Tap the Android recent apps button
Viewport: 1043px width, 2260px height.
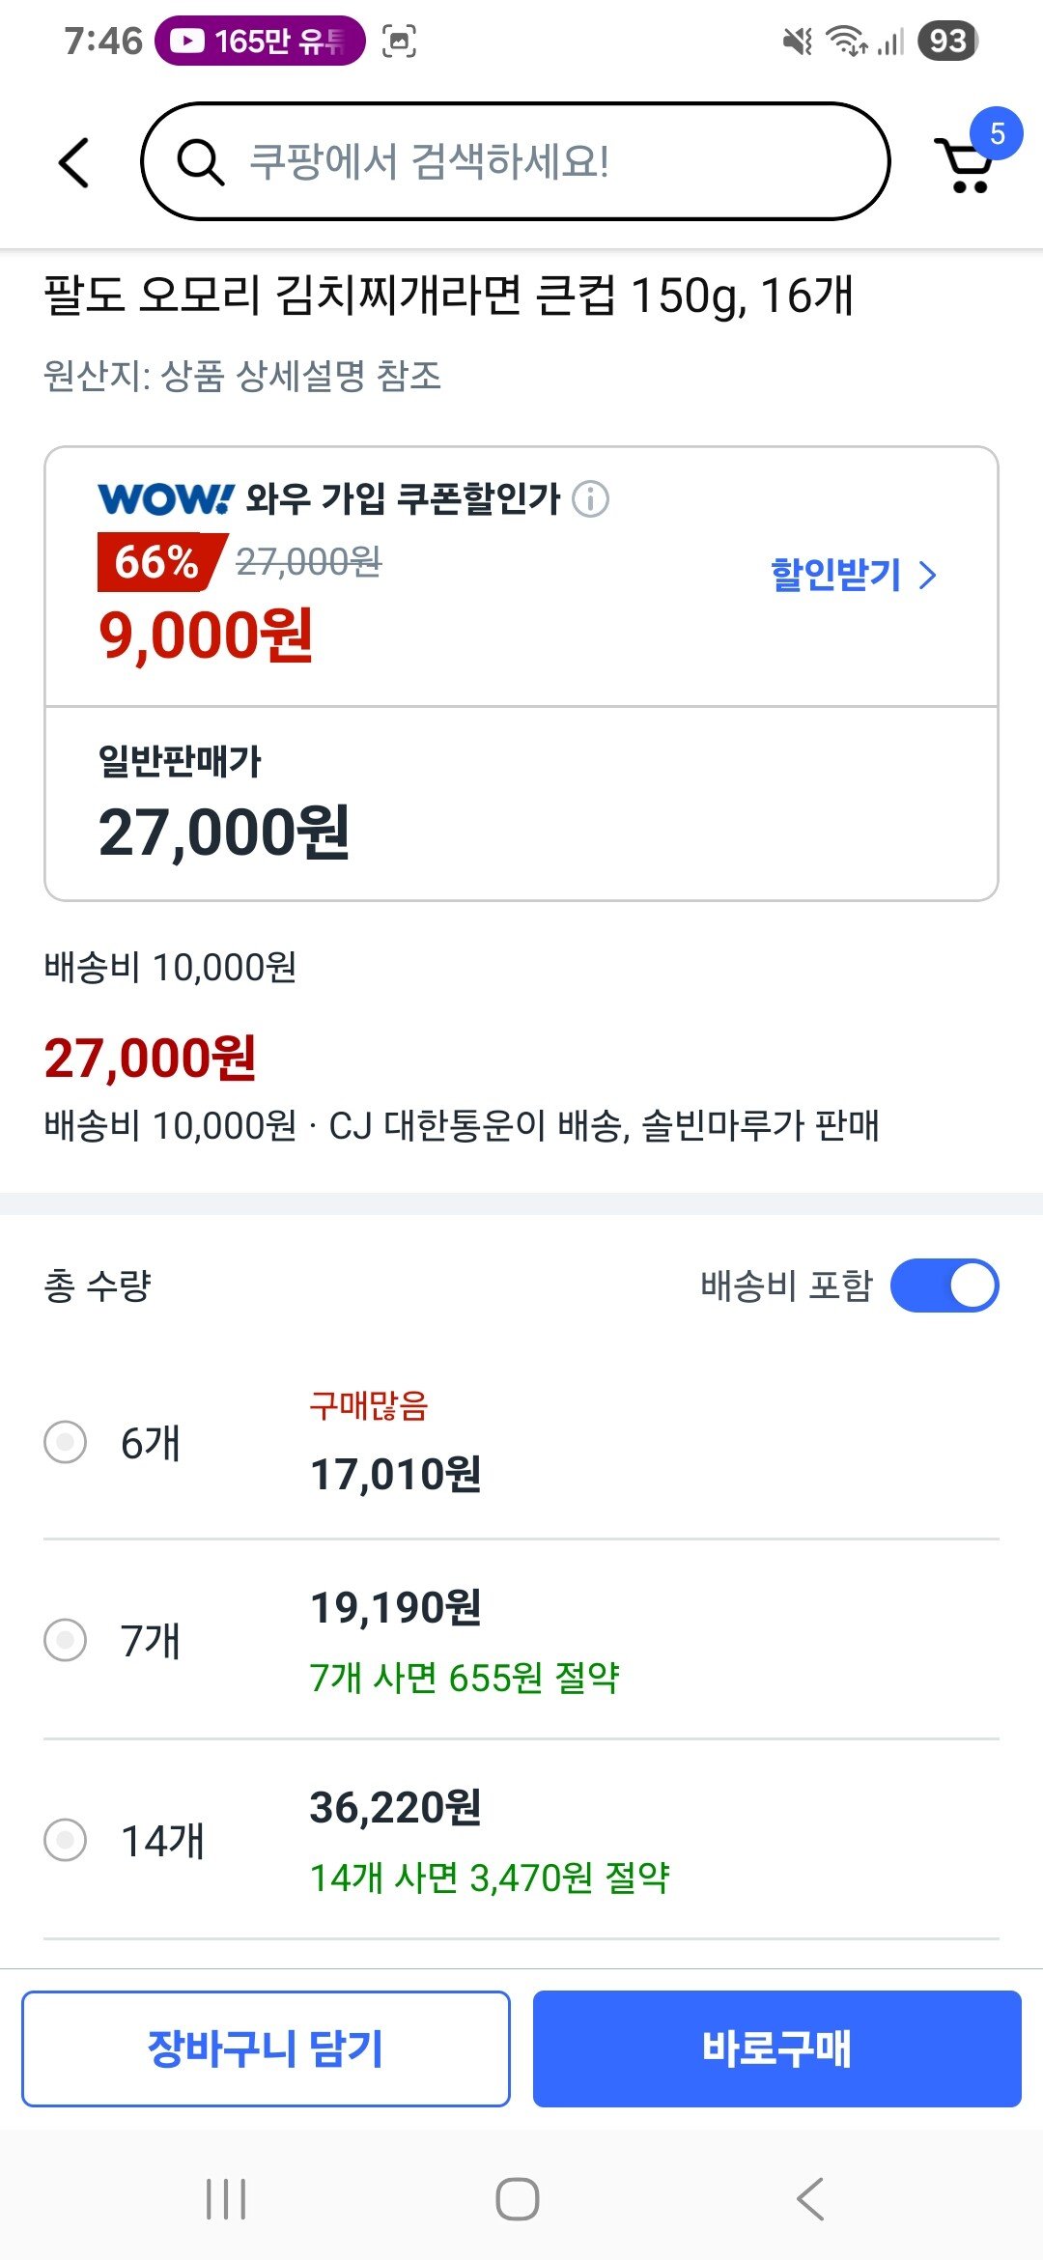click(226, 2199)
